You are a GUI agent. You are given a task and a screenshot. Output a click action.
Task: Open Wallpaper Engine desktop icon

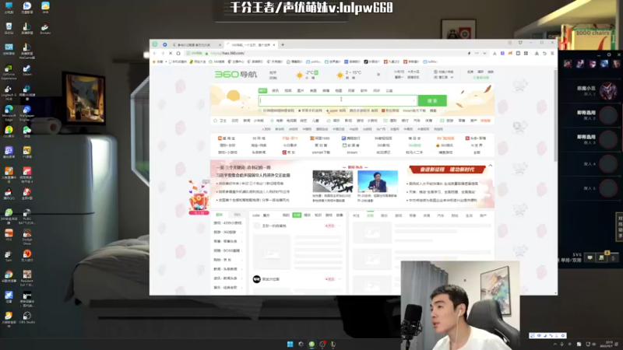point(27,113)
